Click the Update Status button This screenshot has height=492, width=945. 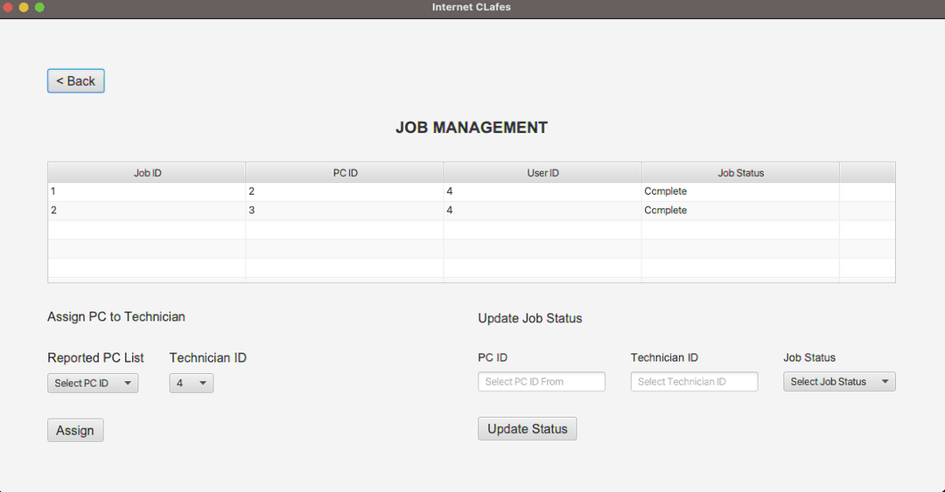pyautogui.click(x=527, y=429)
